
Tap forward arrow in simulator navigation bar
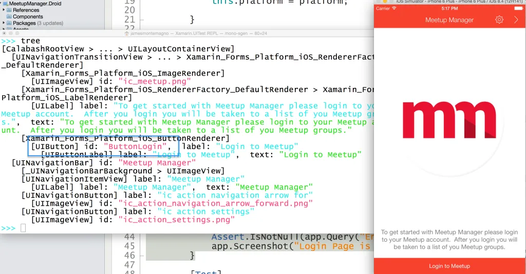point(516,20)
